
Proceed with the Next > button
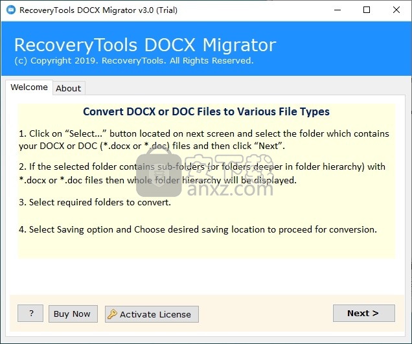coord(364,314)
